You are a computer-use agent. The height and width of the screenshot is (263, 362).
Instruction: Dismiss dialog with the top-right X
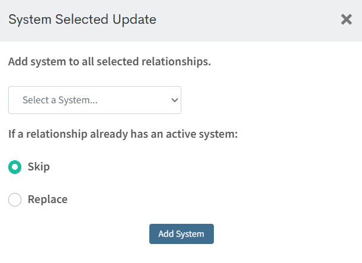pyautogui.click(x=347, y=20)
